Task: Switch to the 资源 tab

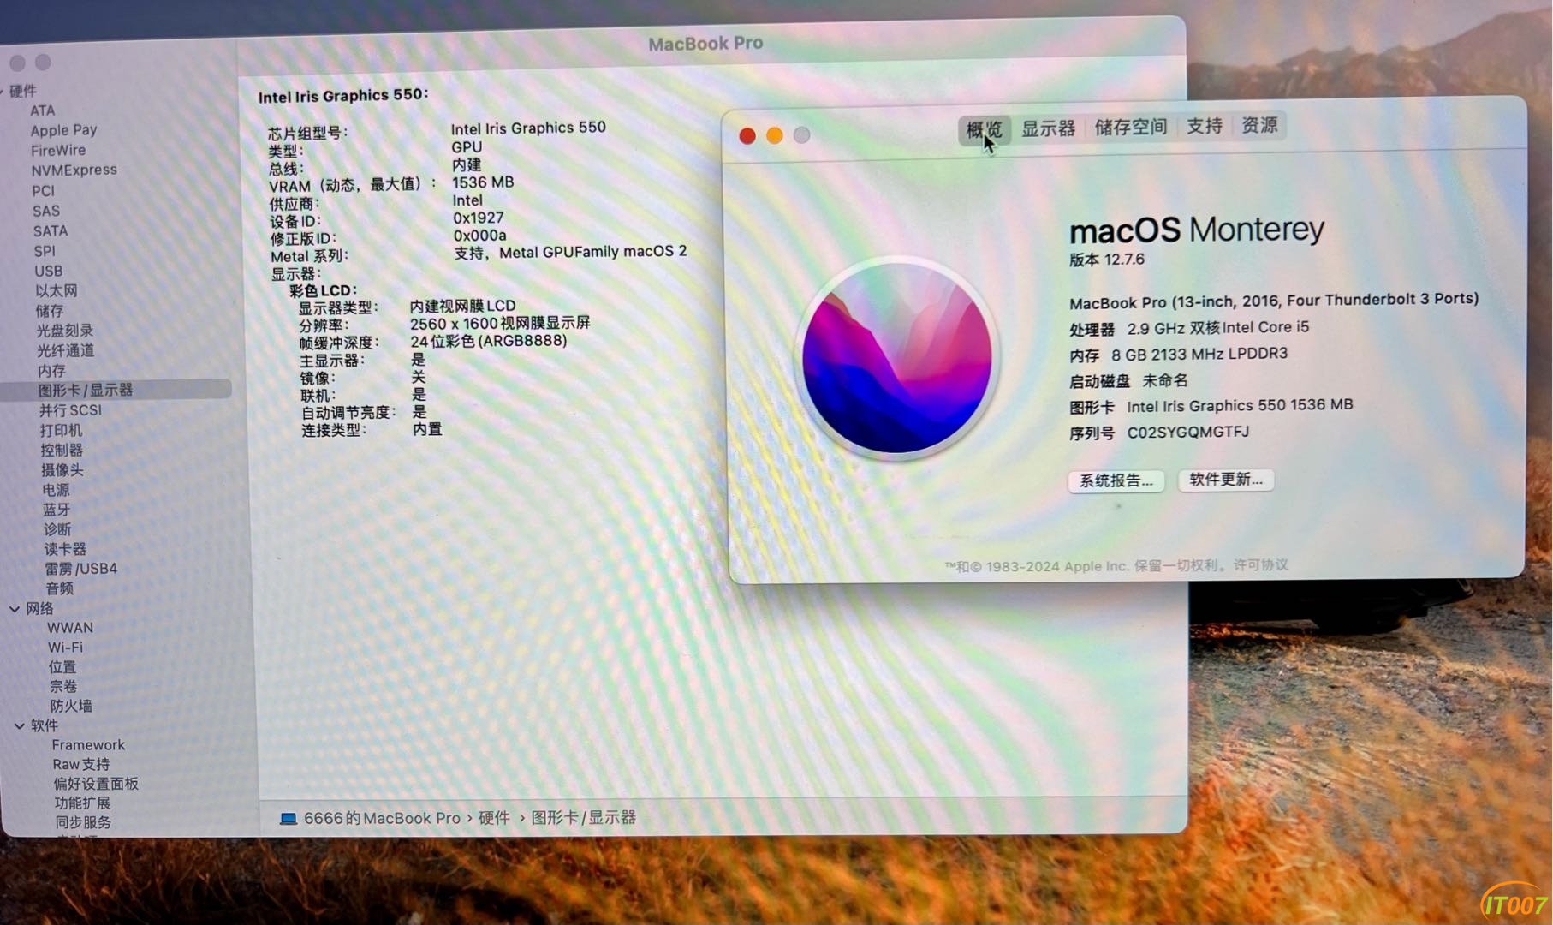Action: pyautogui.click(x=1259, y=126)
